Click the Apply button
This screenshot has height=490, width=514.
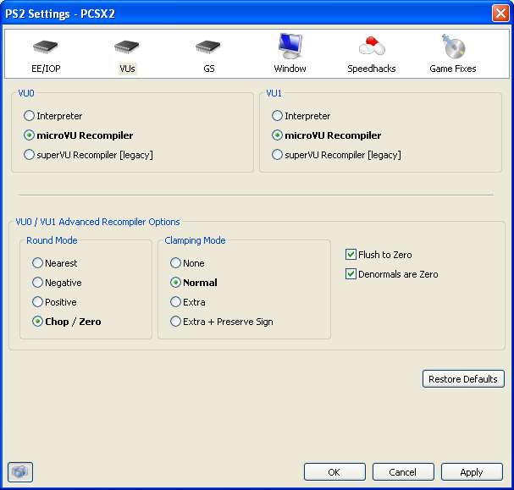pos(472,472)
